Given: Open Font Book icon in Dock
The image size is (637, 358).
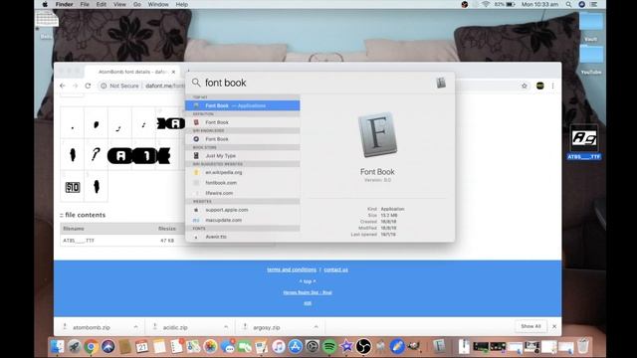Looking at the screenshot, I should click(439, 346).
